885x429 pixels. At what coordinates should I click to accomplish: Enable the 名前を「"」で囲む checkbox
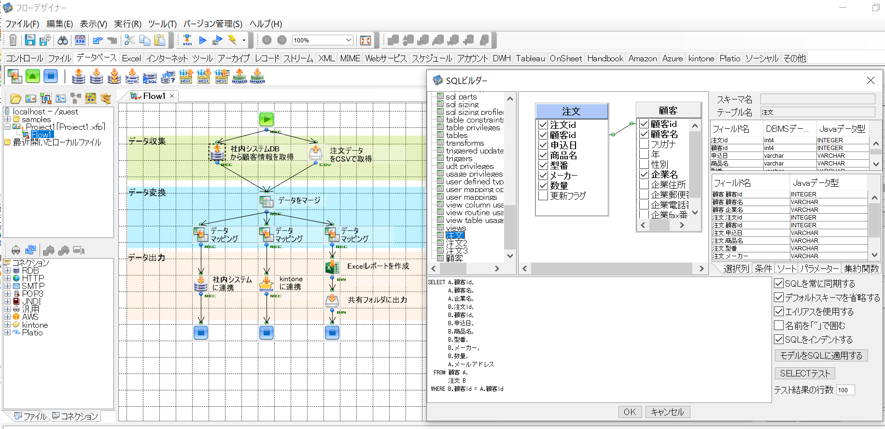pyautogui.click(x=779, y=325)
